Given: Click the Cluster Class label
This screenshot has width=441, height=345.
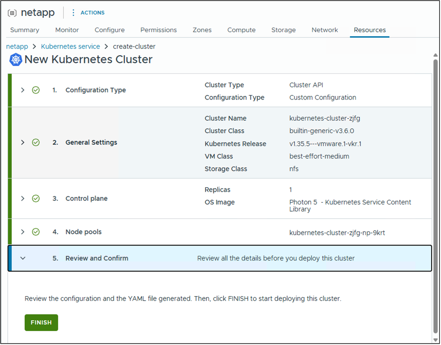Looking at the screenshot, I should point(224,131).
